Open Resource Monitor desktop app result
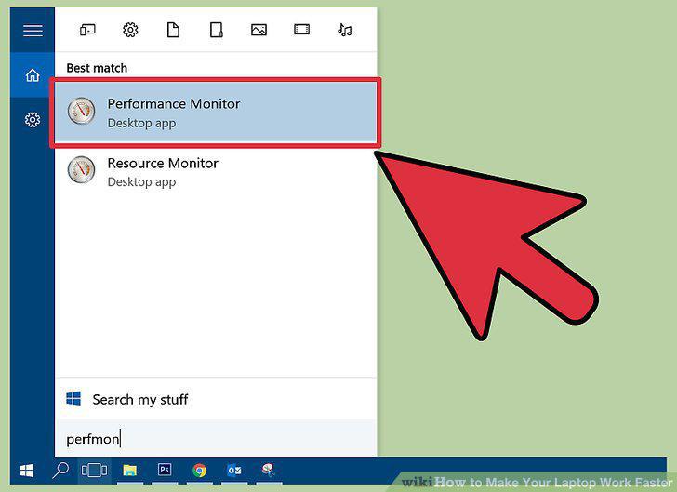Viewport: 677px width, 492px height. coord(216,172)
